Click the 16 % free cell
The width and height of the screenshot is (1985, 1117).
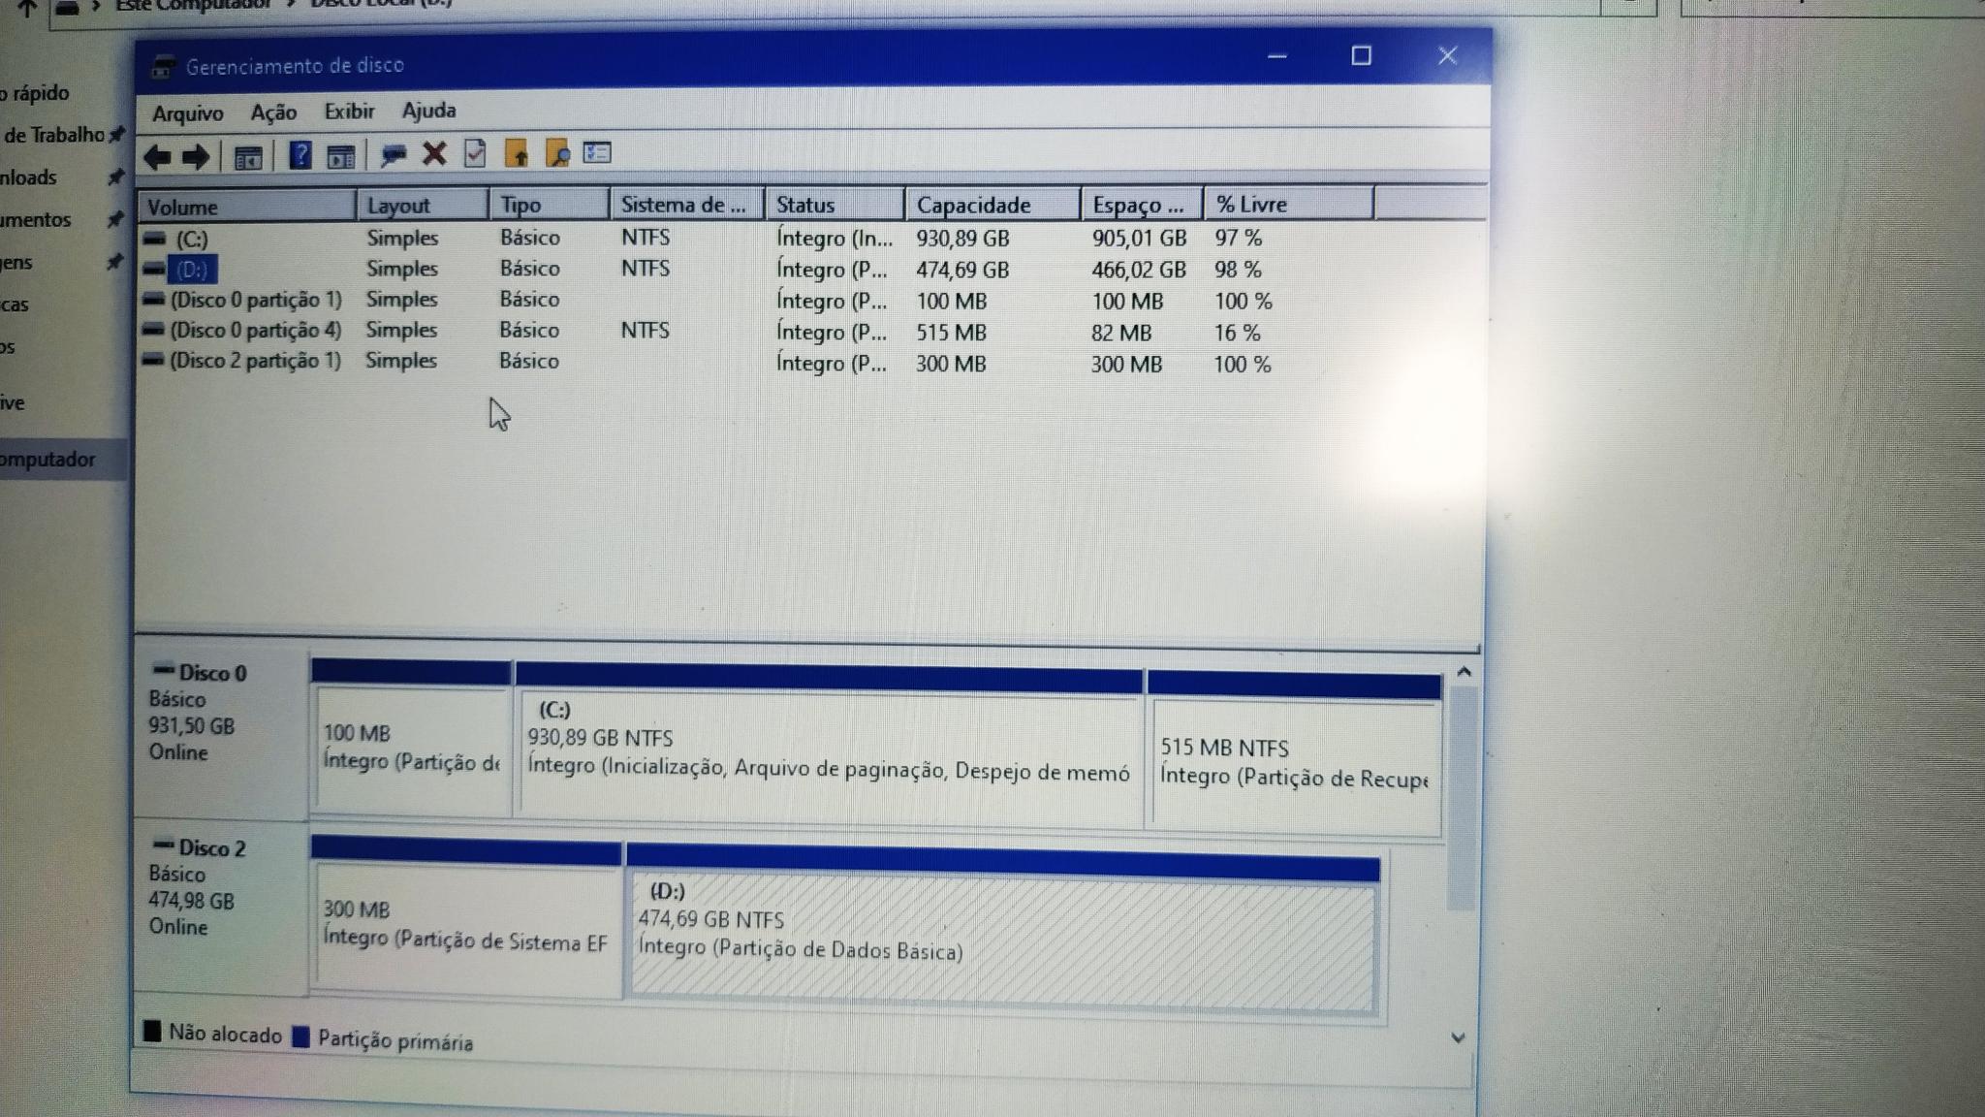(x=1238, y=333)
